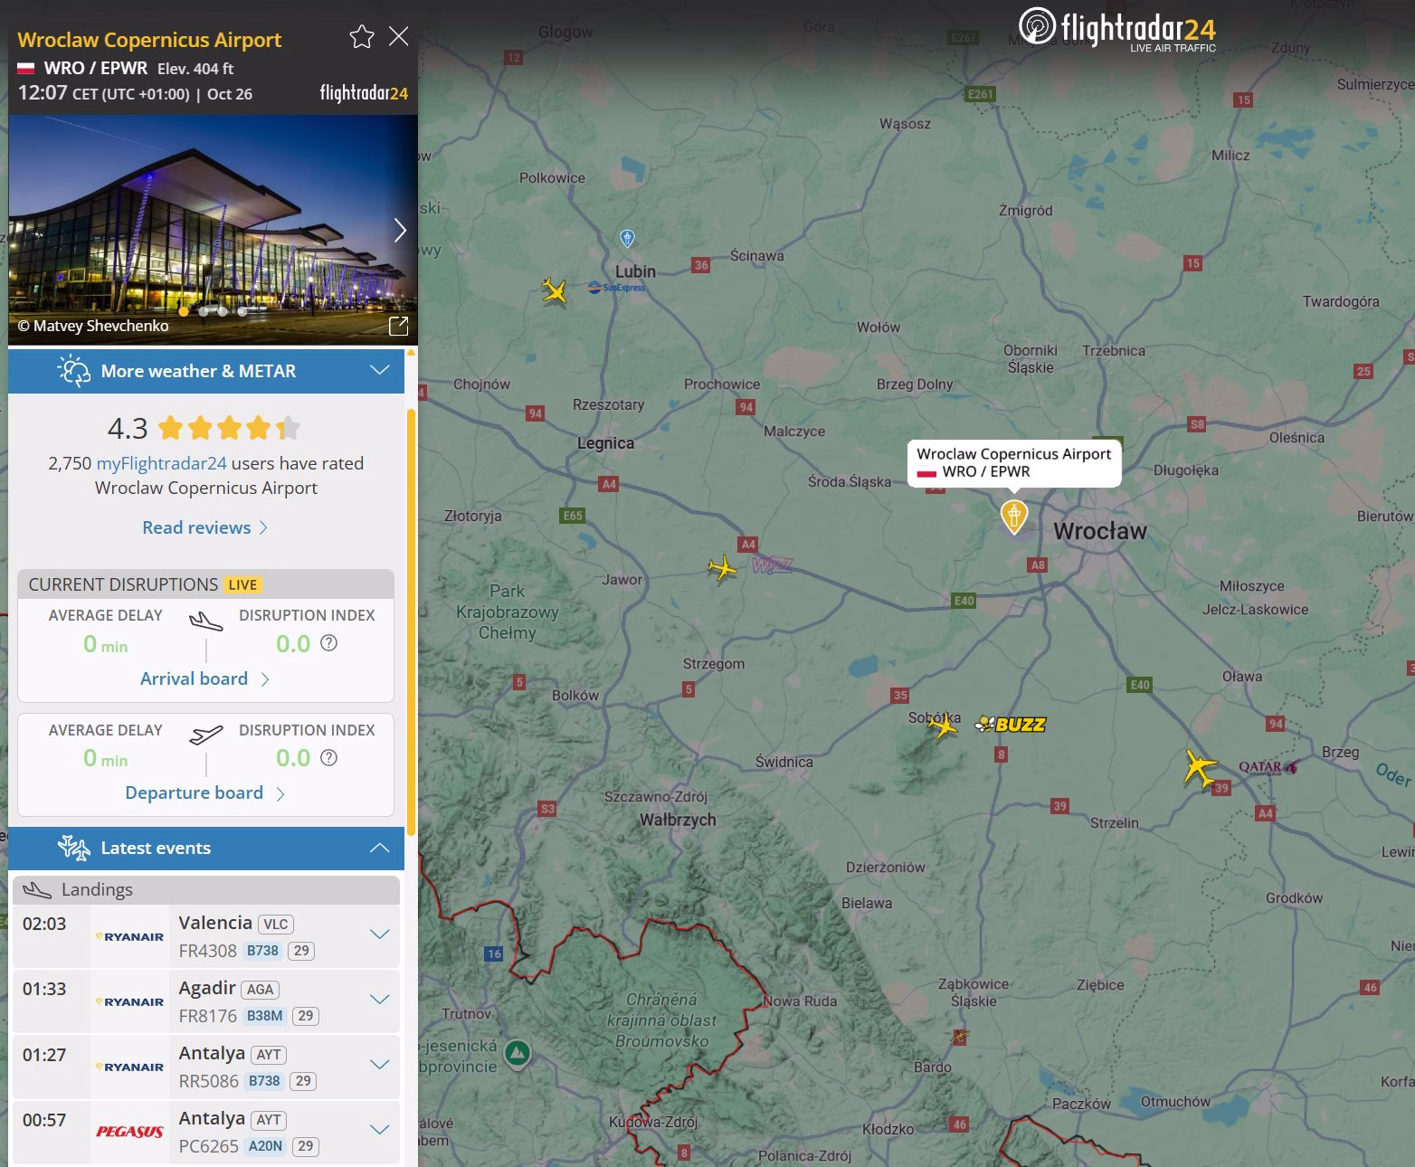This screenshot has width=1415, height=1167.
Task: Click arrival disruption index help icon
Action: (x=329, y=643)
